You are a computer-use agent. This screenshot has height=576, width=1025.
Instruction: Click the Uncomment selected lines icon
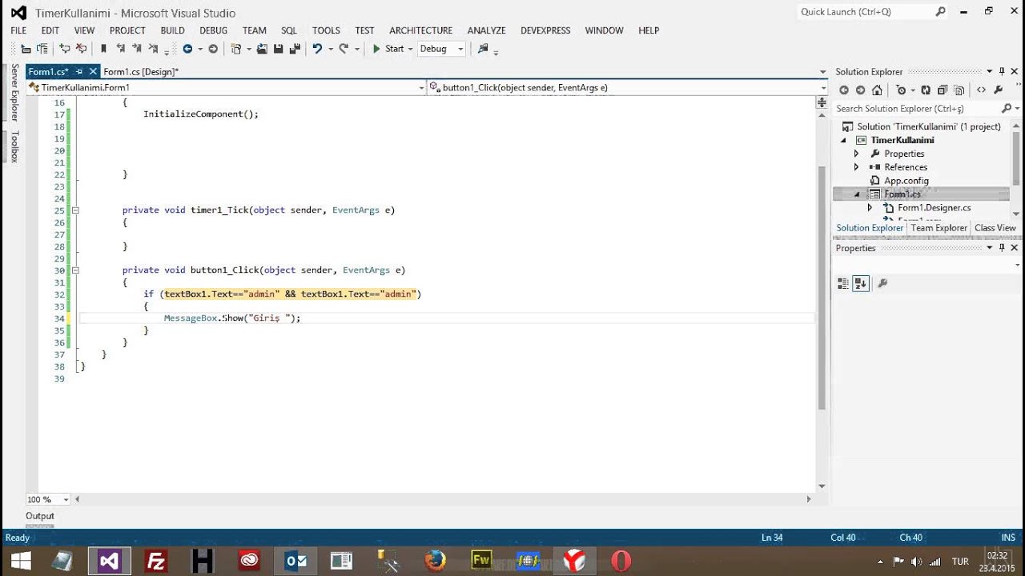tap(80, 49)
